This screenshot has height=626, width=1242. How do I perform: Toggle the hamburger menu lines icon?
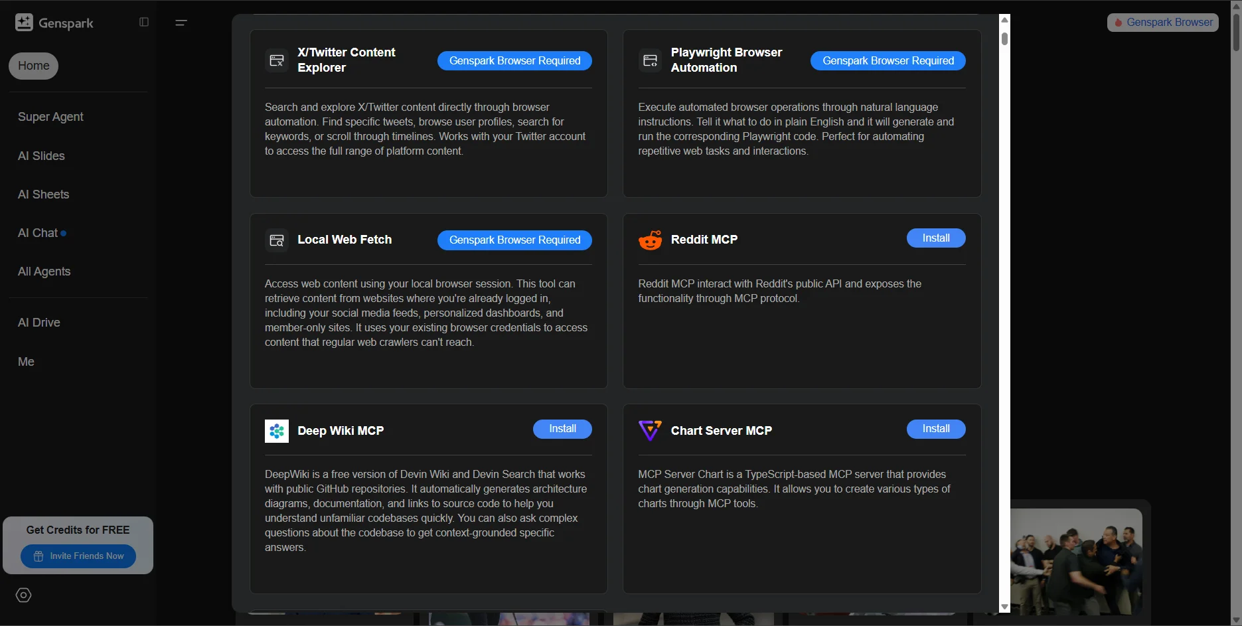[x=181, y=23]
